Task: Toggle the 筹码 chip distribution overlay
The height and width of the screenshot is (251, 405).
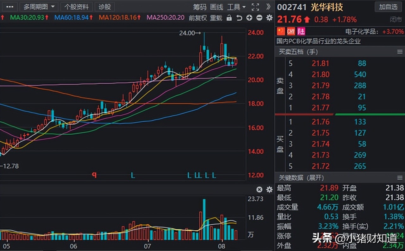Action: 201,7
